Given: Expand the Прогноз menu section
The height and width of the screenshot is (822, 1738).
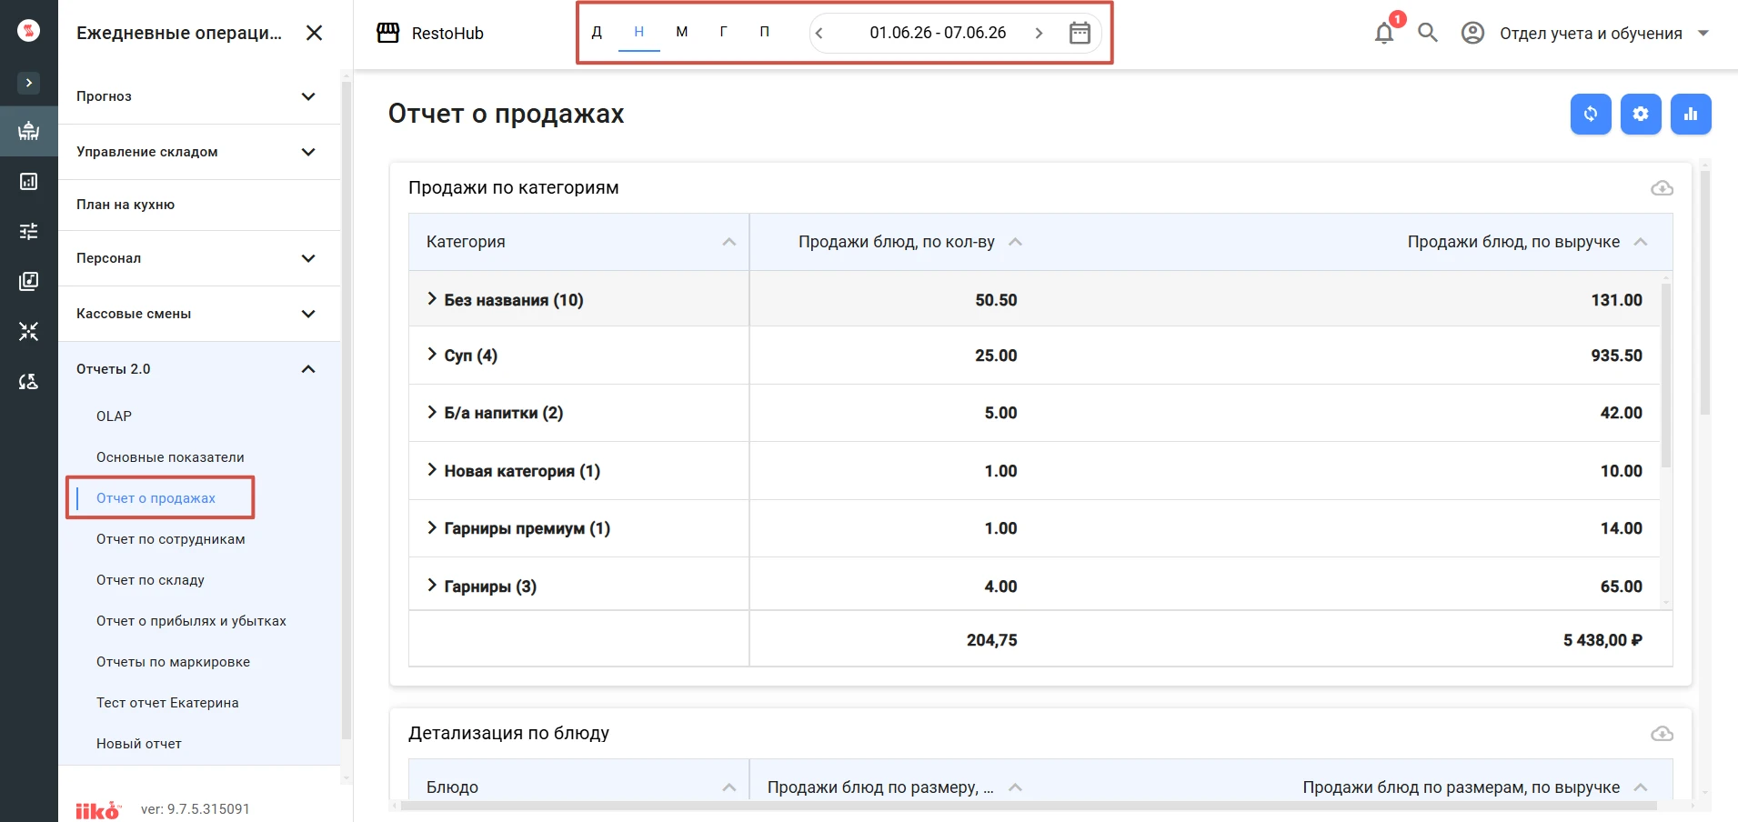Looking at the screenshot, I should pyautogui.click(x=199, y=96).
